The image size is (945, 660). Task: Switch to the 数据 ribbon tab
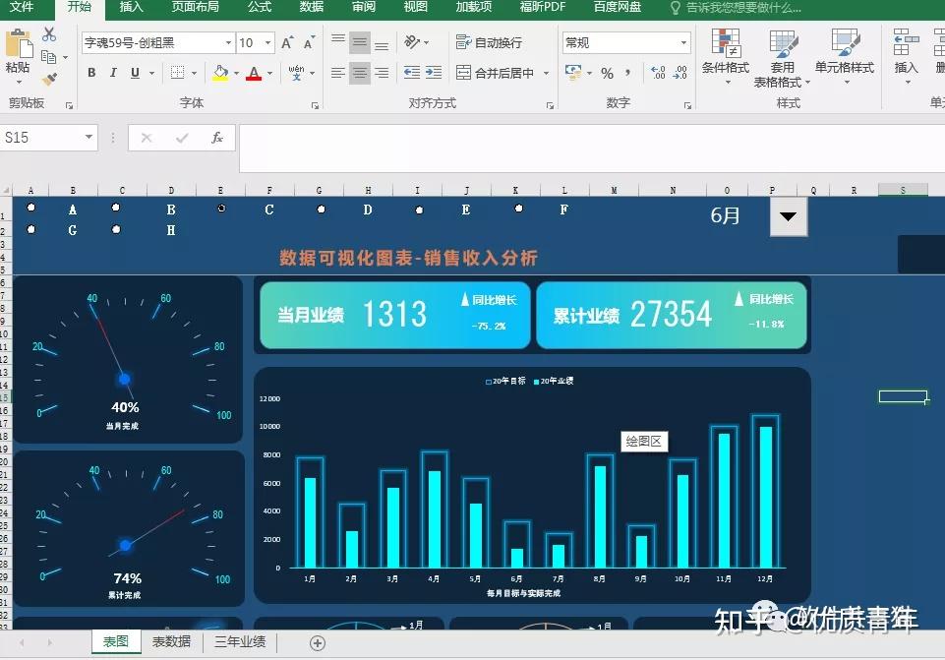click(312, 7)
